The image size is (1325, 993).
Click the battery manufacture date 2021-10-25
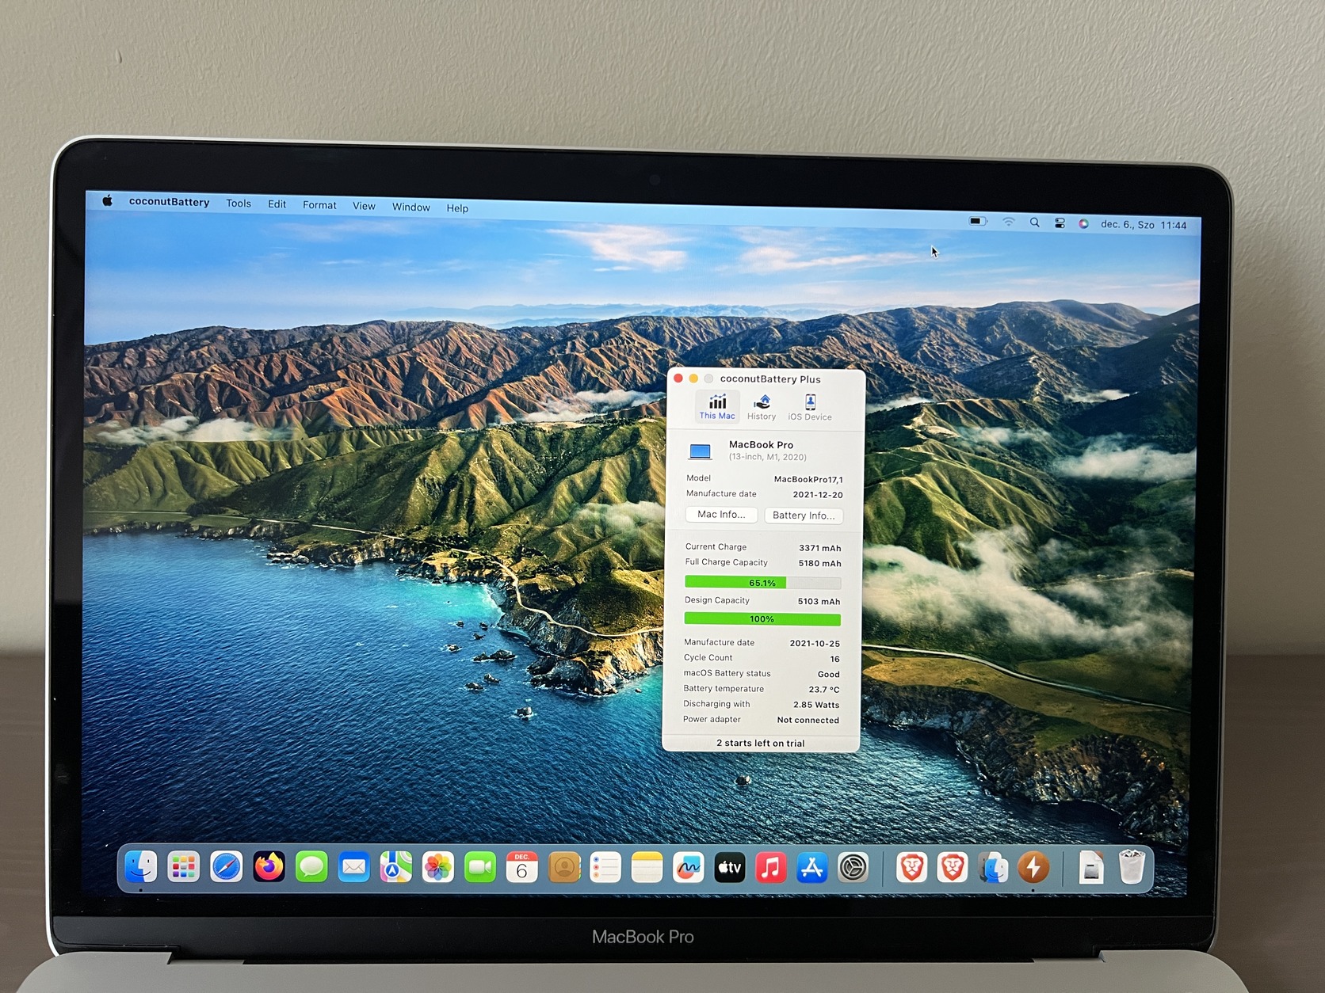tap(815, 644)
